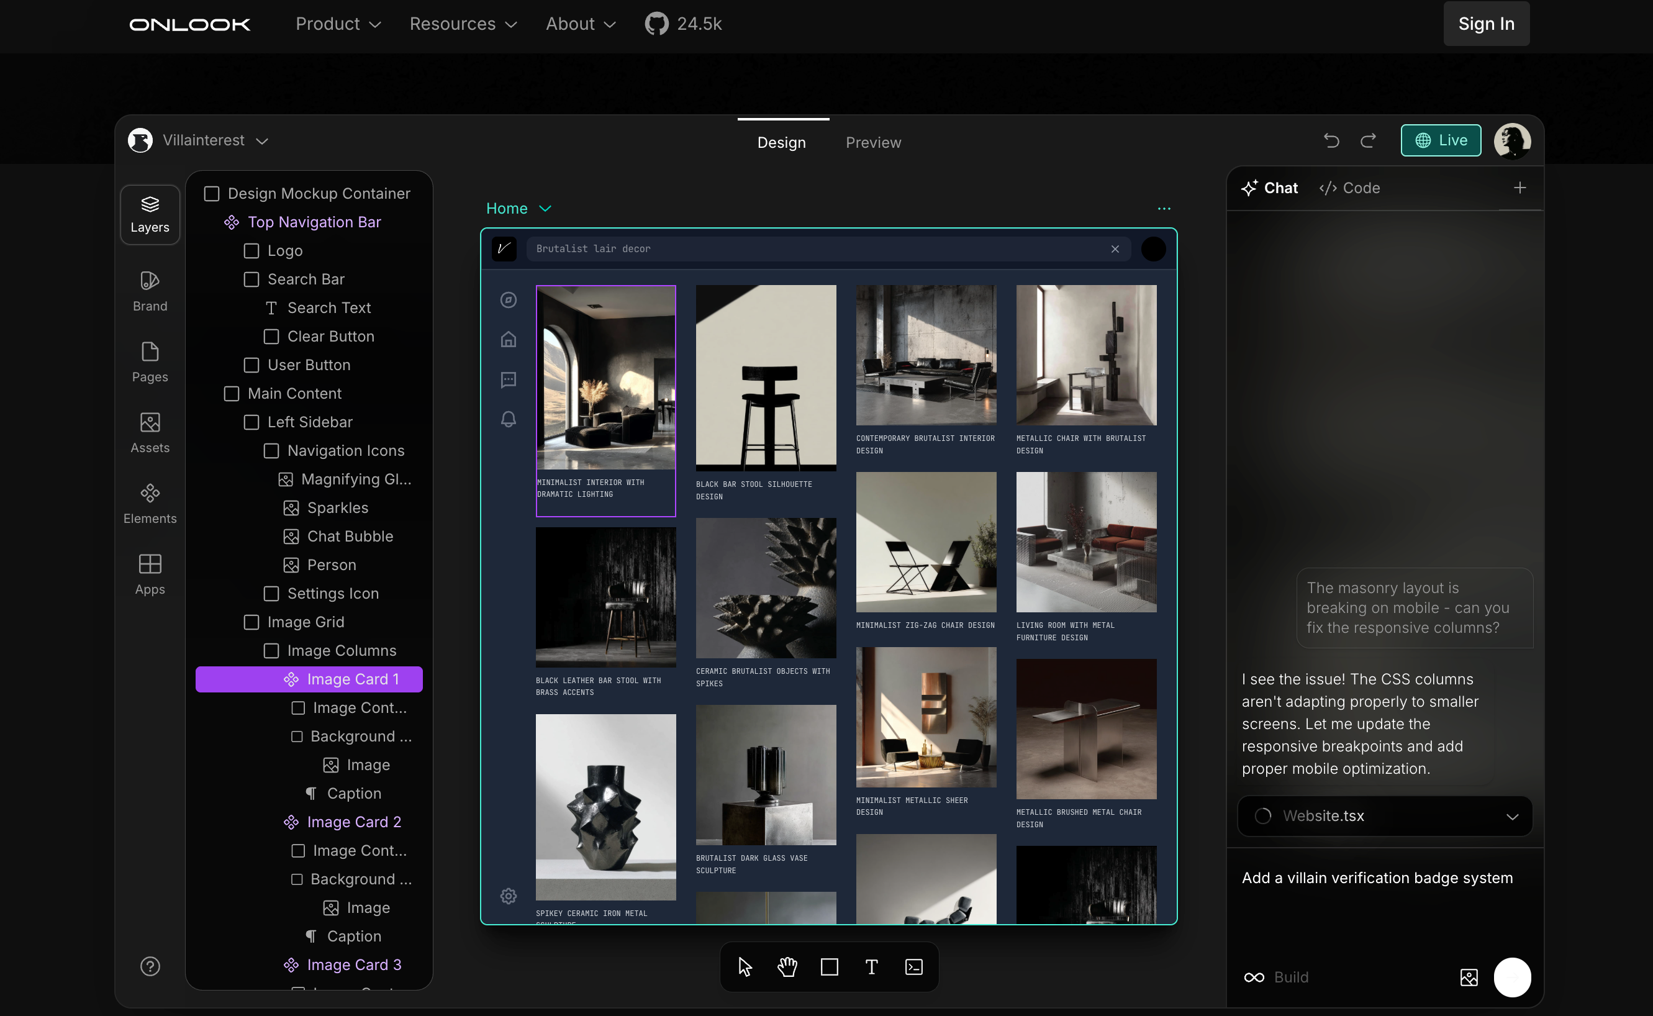The image size is (1653, 1016).
Task: Toggle the Build mode selector
Action: (x=1276, y=977)
